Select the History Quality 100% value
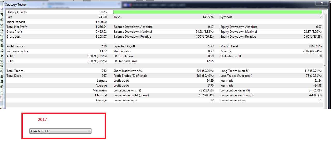Viewport: 331px width, 144px height. (x=103, y=12)
